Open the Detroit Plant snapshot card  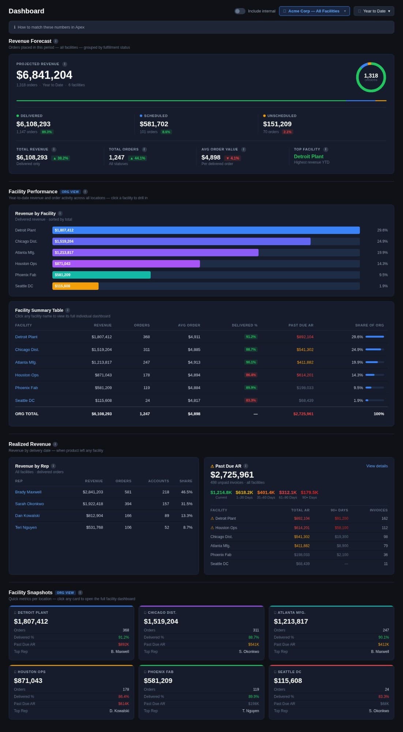[71, 633]
